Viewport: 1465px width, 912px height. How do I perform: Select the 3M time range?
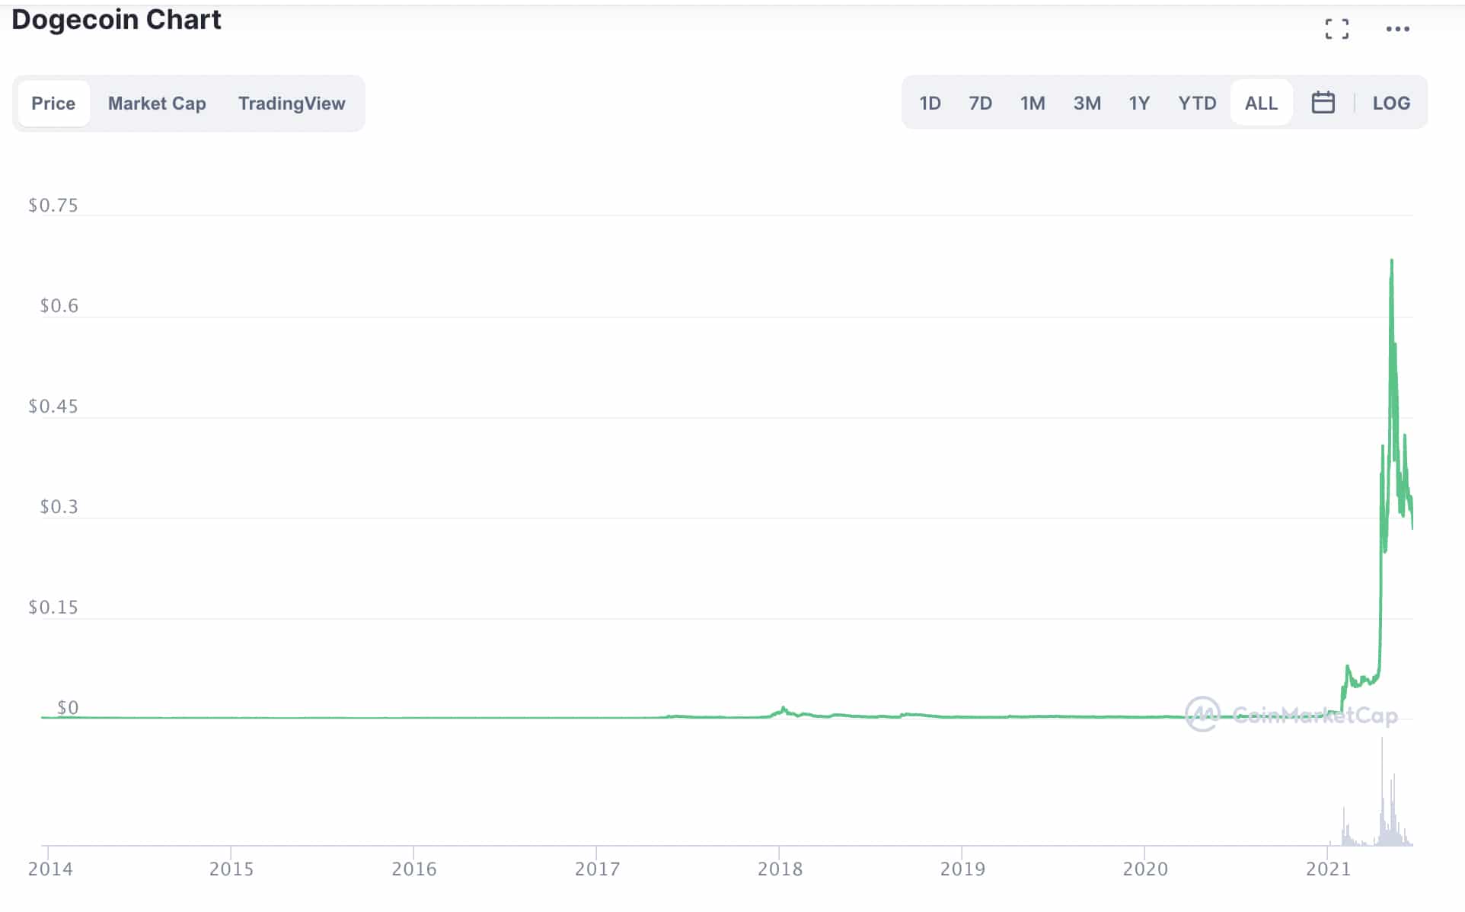[x=1087, y=103]
